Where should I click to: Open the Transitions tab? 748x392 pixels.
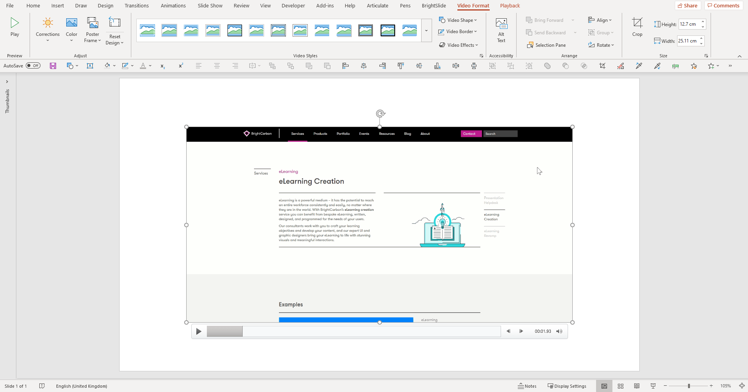pos(136,5)
